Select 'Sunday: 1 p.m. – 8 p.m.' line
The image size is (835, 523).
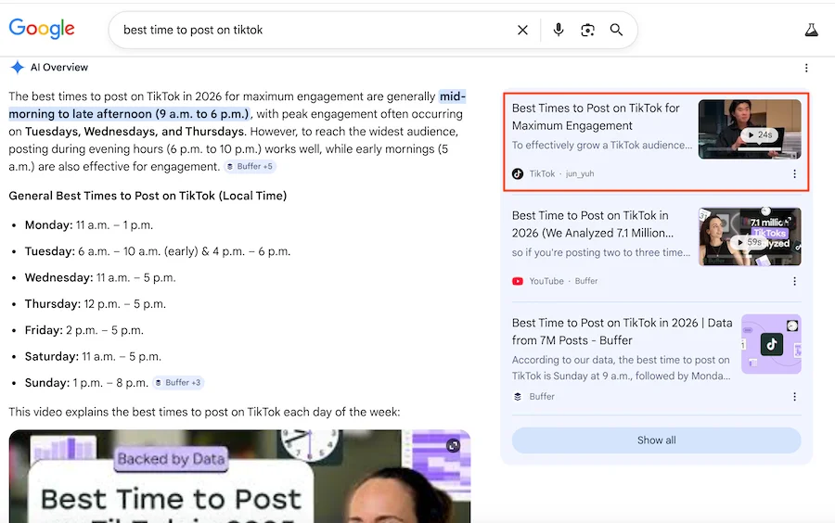[x=86, y=383]
